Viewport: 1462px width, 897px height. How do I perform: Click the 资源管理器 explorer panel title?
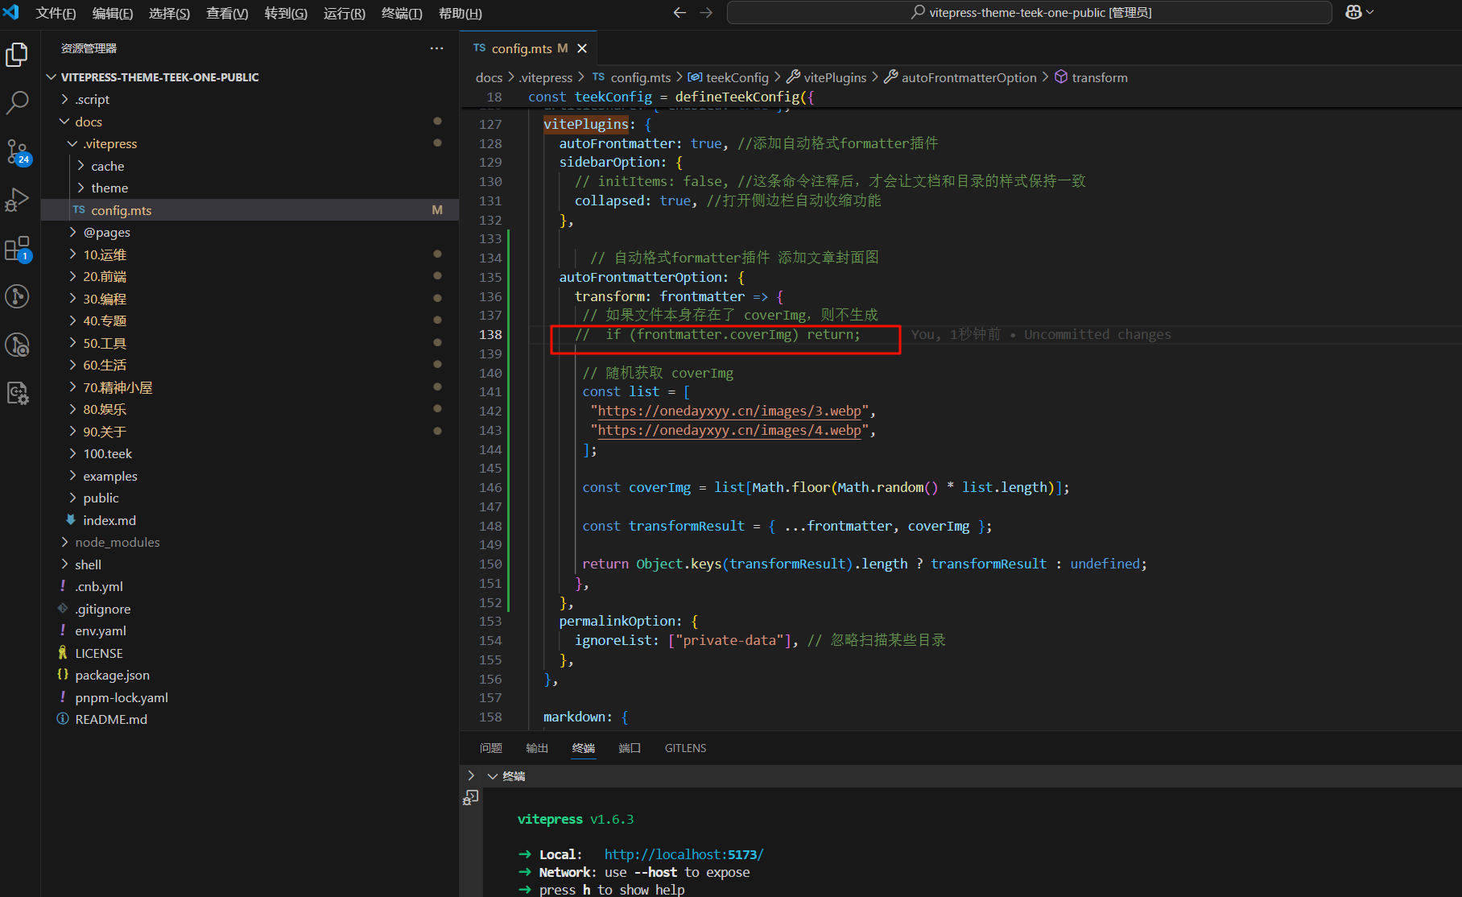[89, 48]
